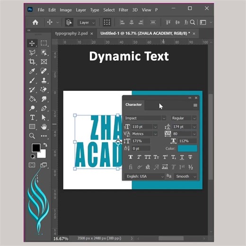The image size is (246, 246).
Task: Align left edges in options bar
Action: (x=122, y=22)
